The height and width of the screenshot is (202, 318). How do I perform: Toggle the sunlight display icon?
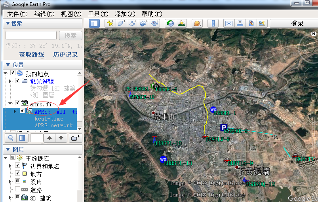click(181, 23)
